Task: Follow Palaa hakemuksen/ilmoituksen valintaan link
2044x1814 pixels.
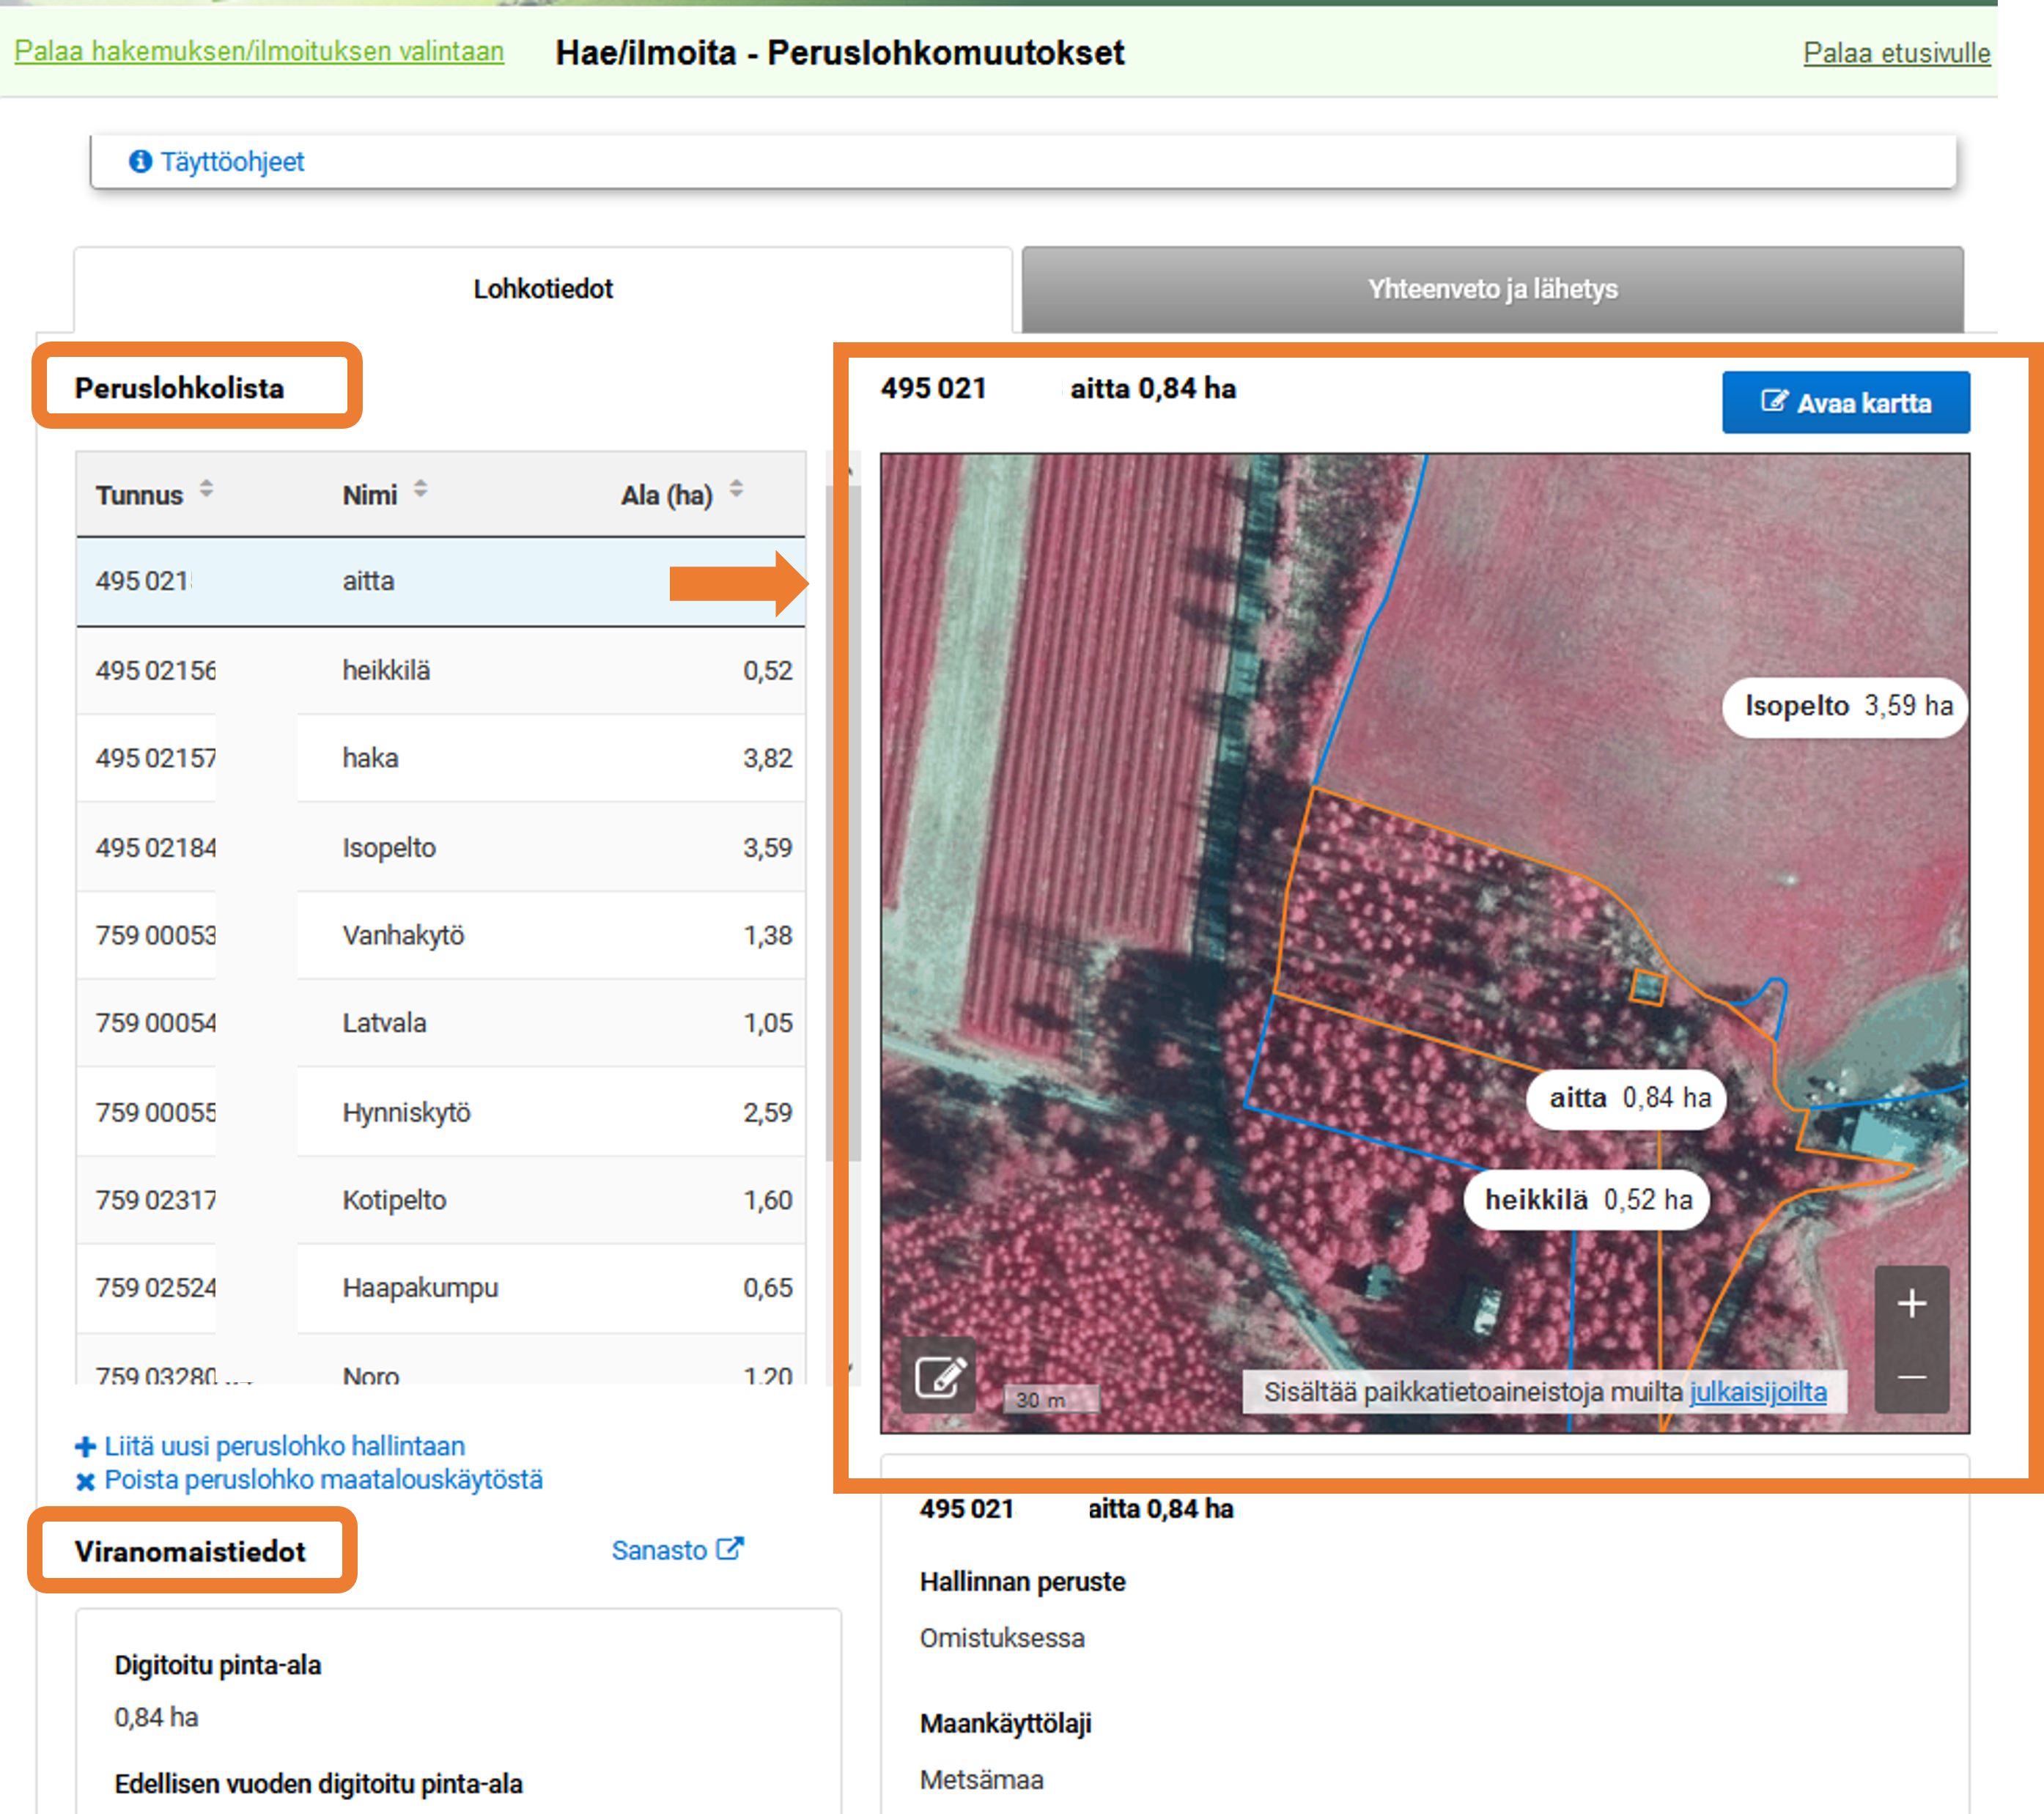Action: 259,51
